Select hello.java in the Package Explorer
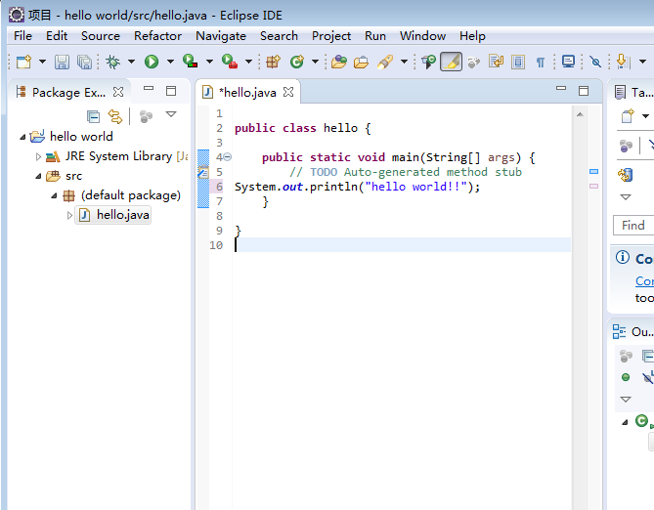Viewport: 654px width, 510px height. click(122, 215)
